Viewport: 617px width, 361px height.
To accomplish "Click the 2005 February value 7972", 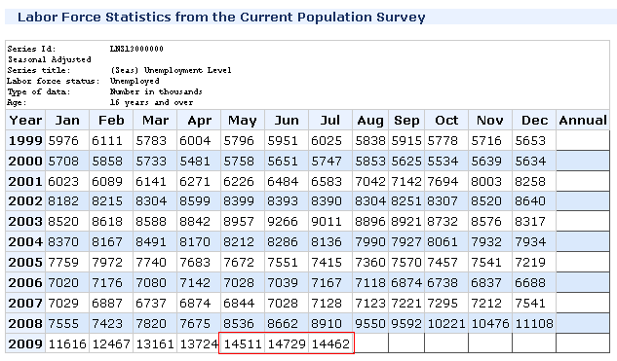I will (x=107, y=262).
